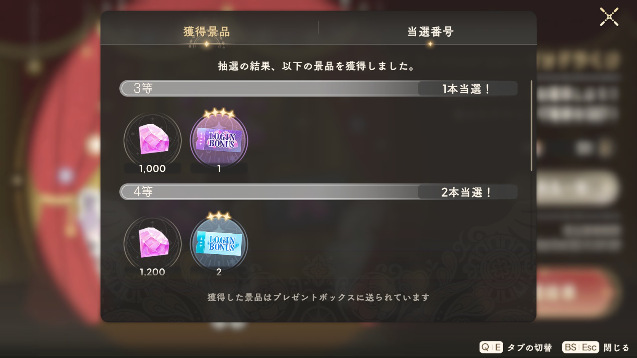Click the pink jewel icon worth 1,000

(x=153, y=141)
